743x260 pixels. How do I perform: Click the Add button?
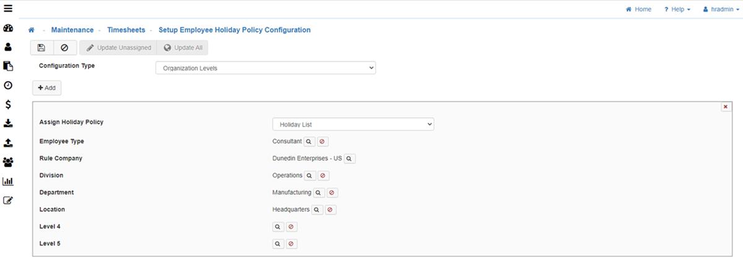47,88
